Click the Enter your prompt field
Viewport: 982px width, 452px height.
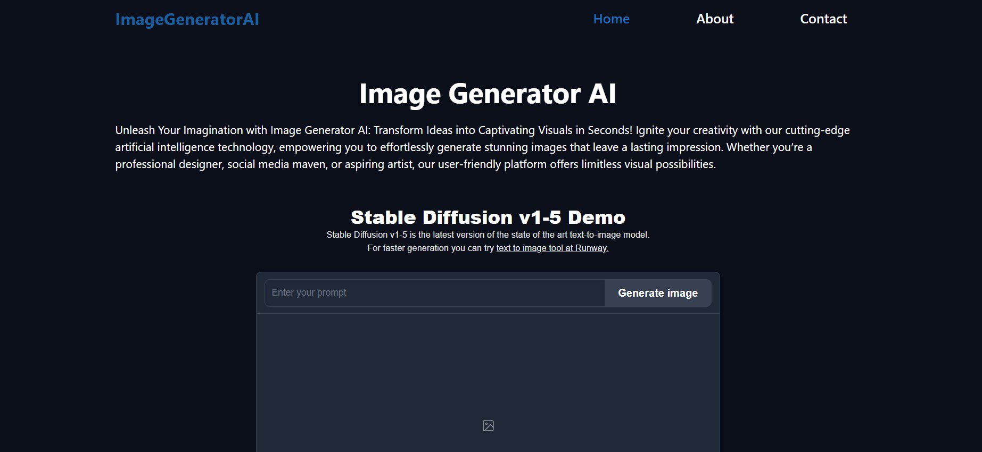[434, 293]
